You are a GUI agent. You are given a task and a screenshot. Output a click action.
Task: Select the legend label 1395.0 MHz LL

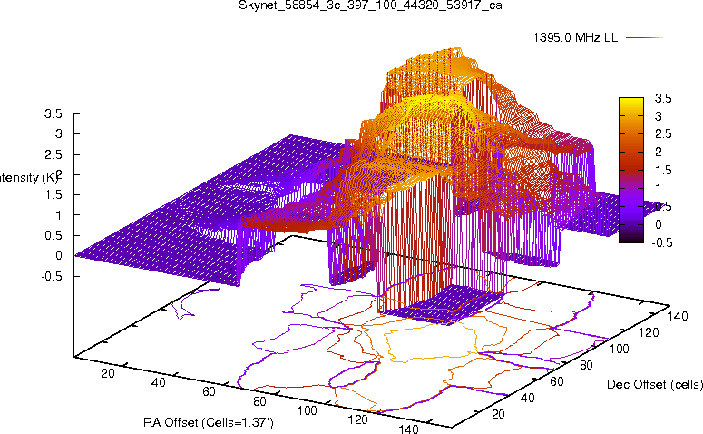[575, 38]
